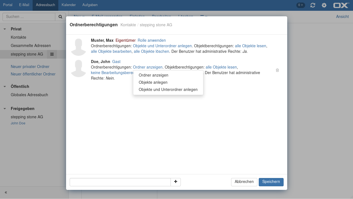Collapse the folder sidebar with double arrow
The image size is (353, 199).
click(6, 193)
